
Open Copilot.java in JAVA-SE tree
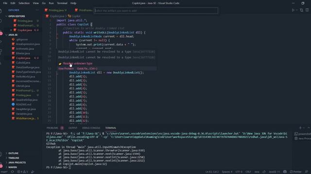[23, 58]
